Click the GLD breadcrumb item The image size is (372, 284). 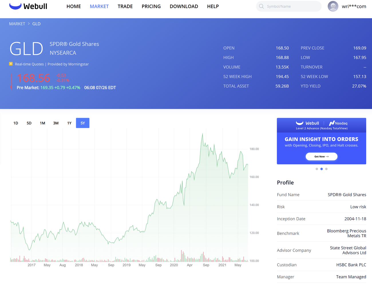coord(36,24)
